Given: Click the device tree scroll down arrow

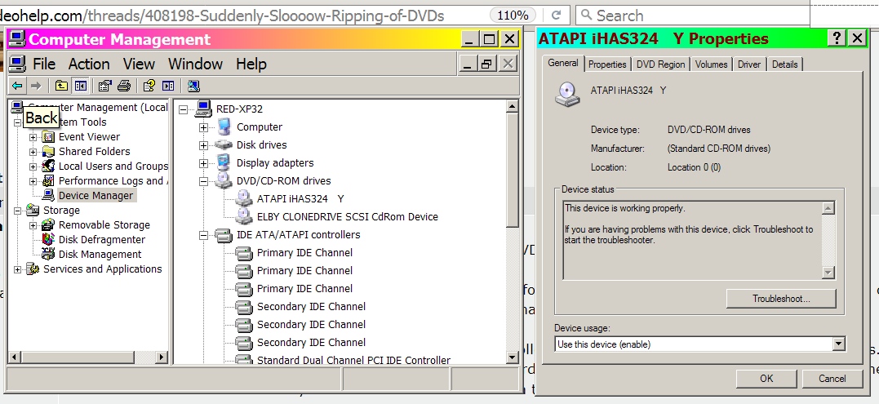Looking at the screenshot, I should pos(512,357).
